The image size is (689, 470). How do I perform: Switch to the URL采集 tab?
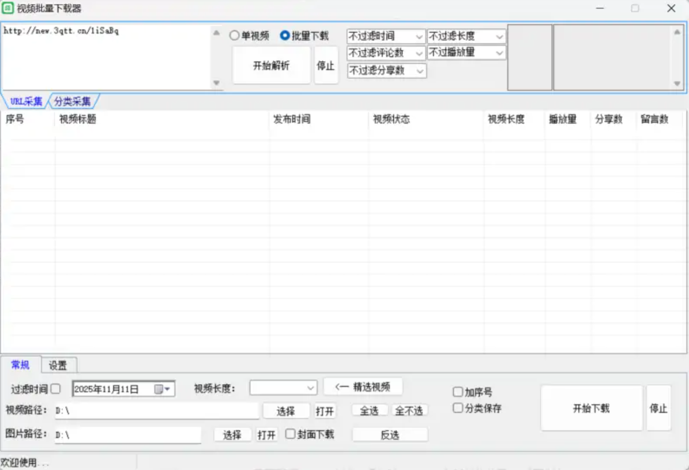pos(26,101)
